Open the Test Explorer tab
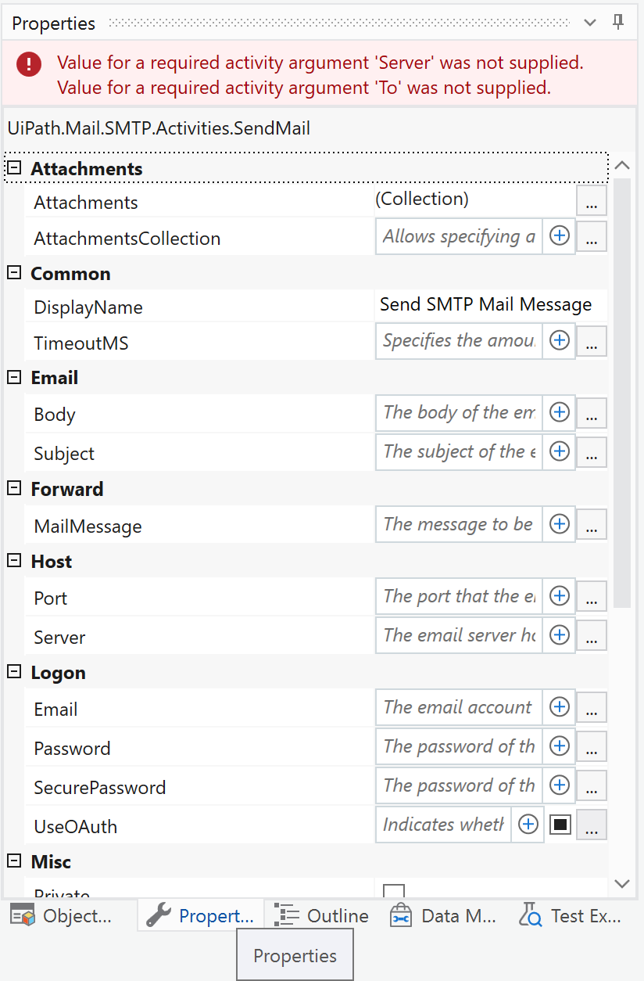This screenshot has height=981, width=644. pyautogui.click(x=571, y=916)
